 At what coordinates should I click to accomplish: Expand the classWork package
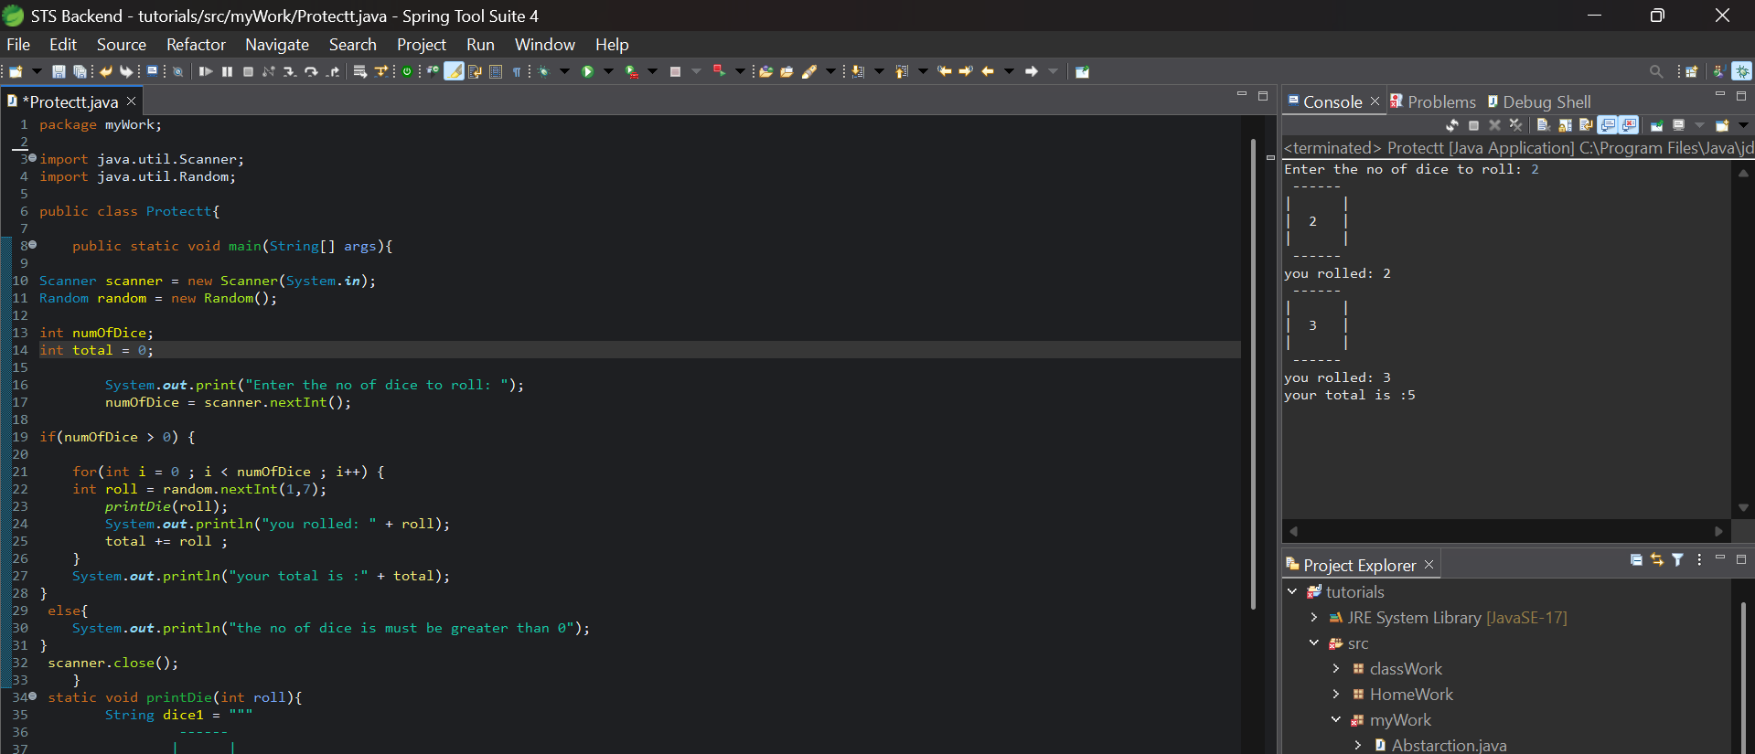(1336, 668)
